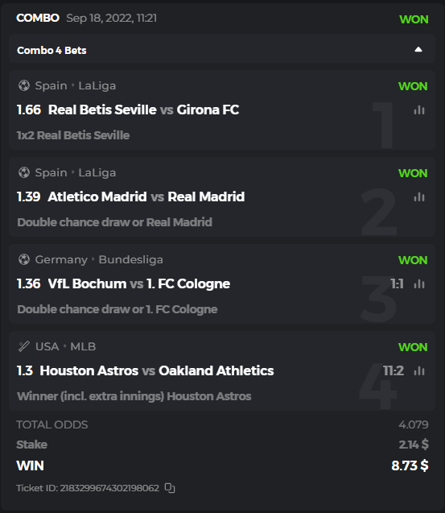This screenshot has height=513, width=445.
Task: Click the Combo 4 Bets header text
Action: 52,51
